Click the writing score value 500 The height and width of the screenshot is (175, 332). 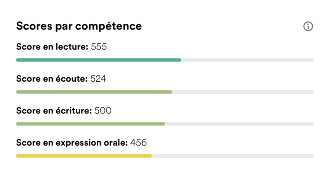click(x=103, y=111)
